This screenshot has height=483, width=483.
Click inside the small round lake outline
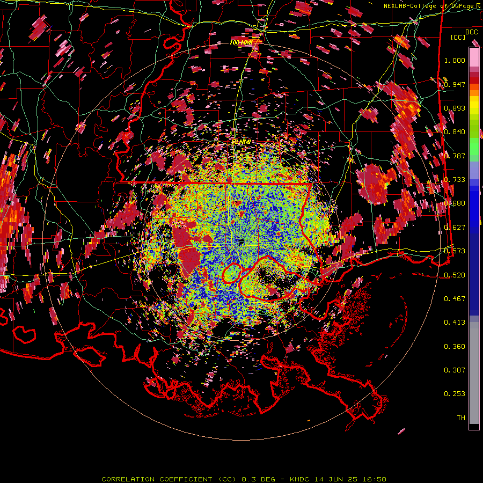[x=231, y=273]
